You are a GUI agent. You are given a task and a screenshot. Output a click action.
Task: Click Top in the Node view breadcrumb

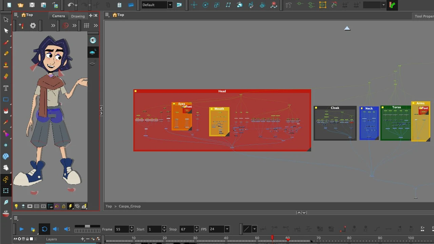click(x=108, y=206)
